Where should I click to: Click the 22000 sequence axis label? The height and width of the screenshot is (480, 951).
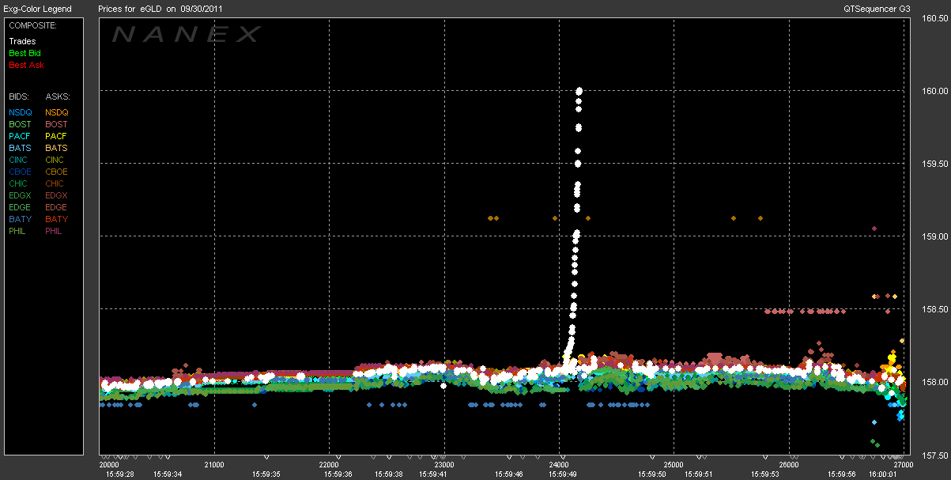click(x=330, y=465)
